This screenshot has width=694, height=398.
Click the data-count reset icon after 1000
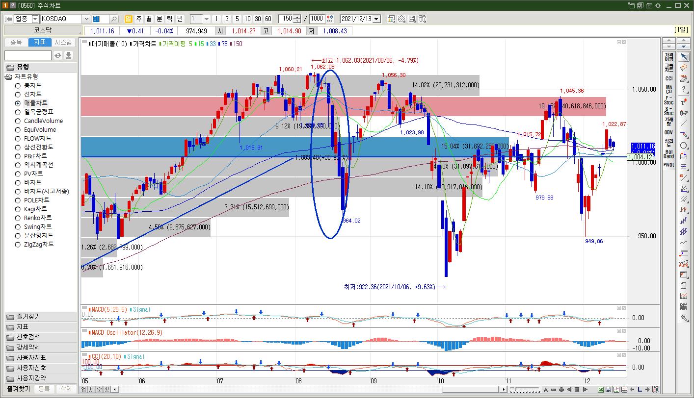point(329,19)
